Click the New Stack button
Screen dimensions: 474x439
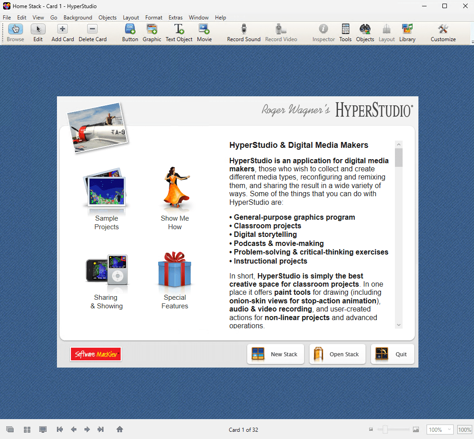pyautogui.click(x=276, y=354)
